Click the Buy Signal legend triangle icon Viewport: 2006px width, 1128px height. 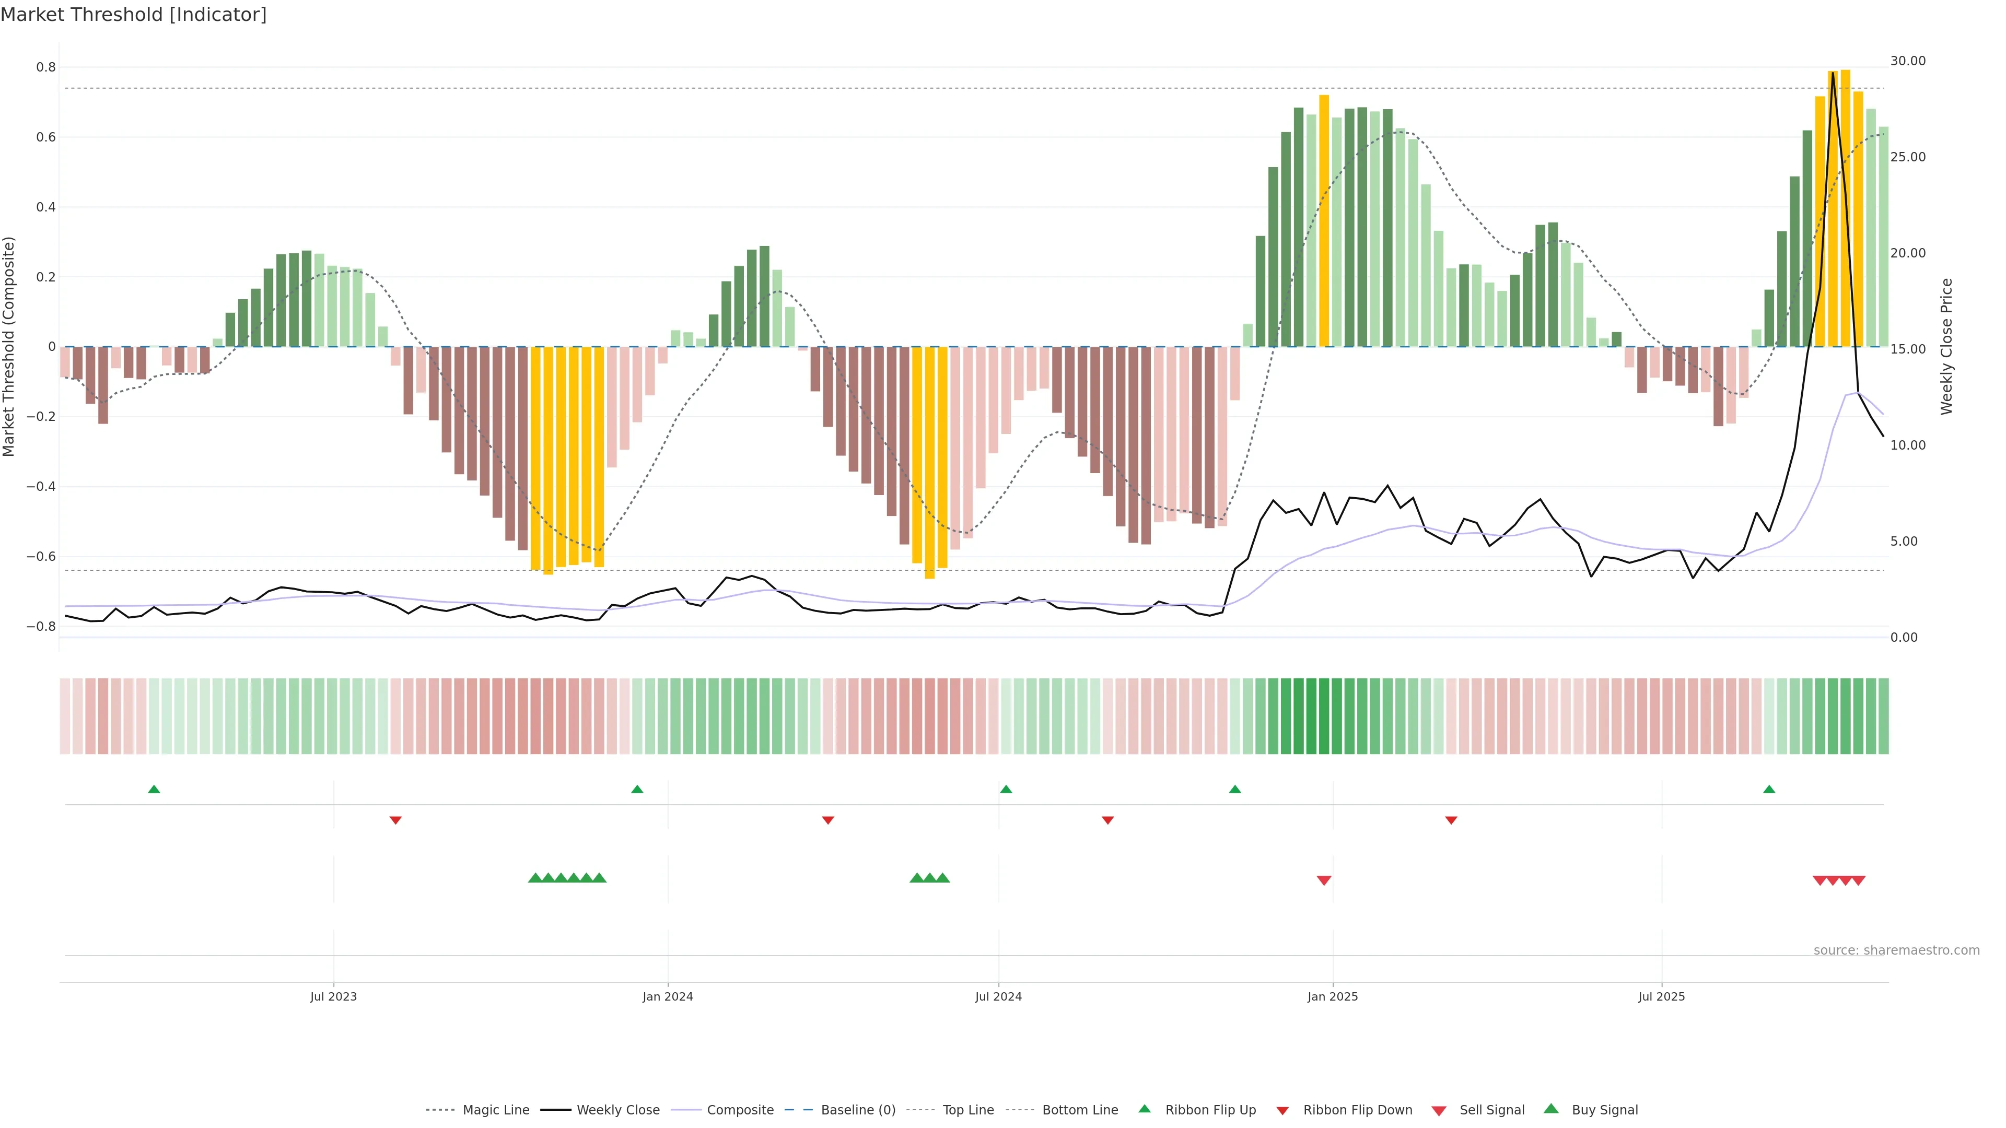click(1551, 1109)
